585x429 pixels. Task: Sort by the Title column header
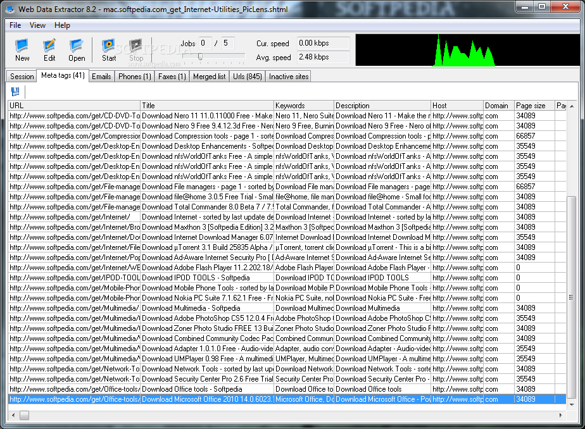pyautogui.click(x=207, y=106)
